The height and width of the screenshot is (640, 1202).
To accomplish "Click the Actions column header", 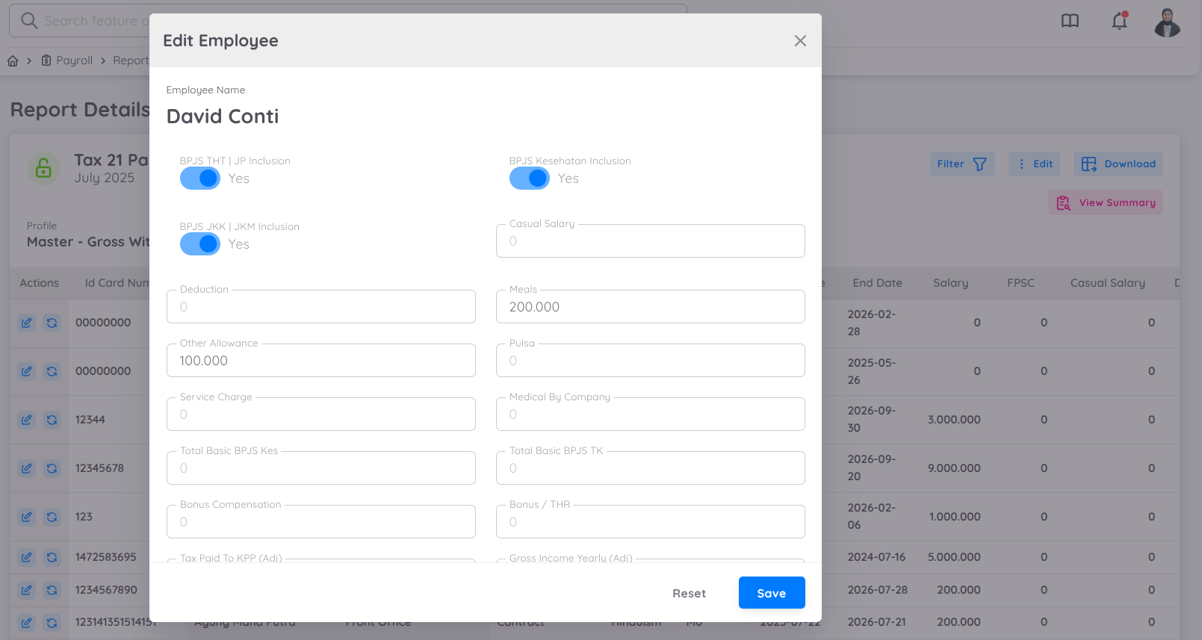I will pyautogui.click(x=39, y=283).
